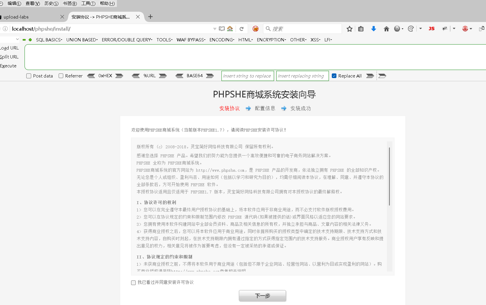
Task: Open bookmarks list clipboard icon
Action: click(361, 29)
